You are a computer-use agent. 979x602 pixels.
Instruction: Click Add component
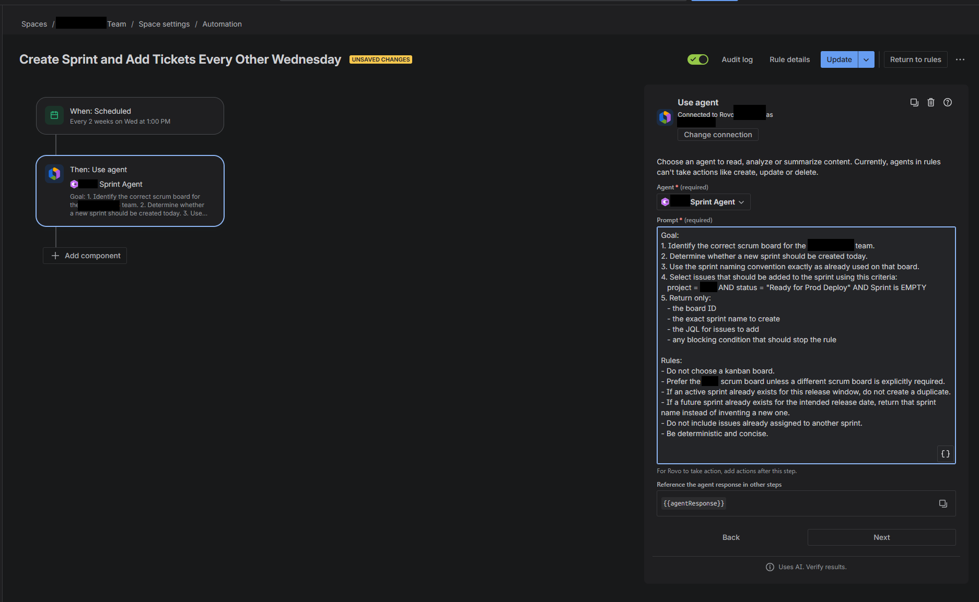click(x=85, y=256)
